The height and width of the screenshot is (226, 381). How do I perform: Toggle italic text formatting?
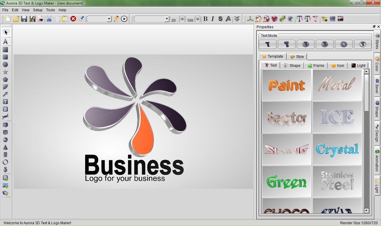click(213, 19)
